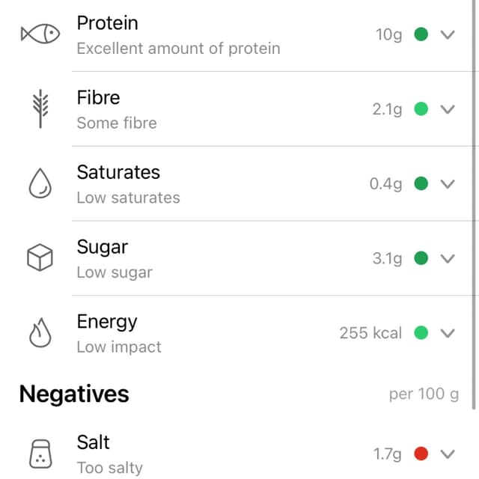Tap the wheat icon for Fibre
The height and width of the screenshot is (479, 479).
coord(40,109)
